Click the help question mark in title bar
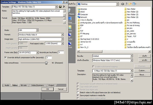 (63, 2)
